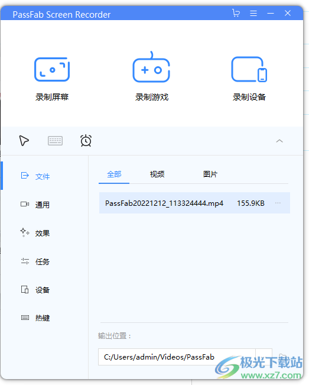Viewport: 309px width, 385px height.
Task: Collapse the settings panel with the chevron
Action: pyautogui.click(x=279, y=141)
